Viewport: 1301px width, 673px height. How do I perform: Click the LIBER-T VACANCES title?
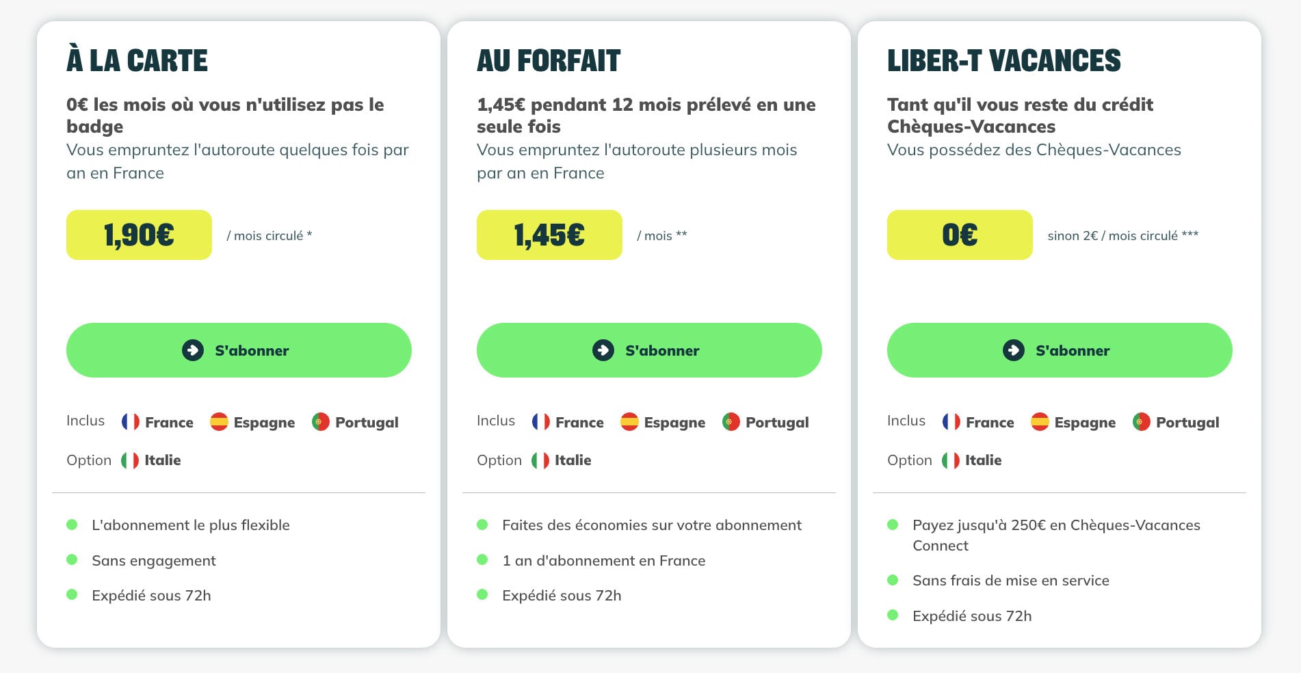[x=1003, y=60]
